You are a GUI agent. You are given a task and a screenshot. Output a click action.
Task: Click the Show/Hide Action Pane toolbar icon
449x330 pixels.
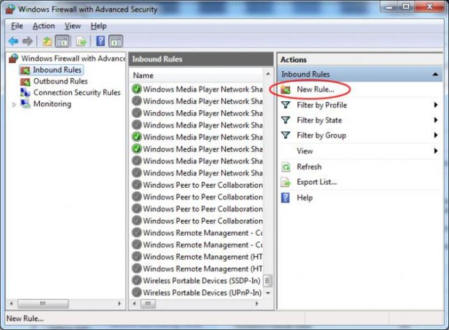pyautogui.click(x=116, y=41)
